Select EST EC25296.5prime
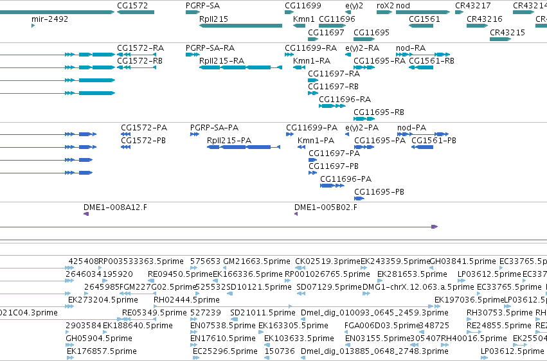This screenshot has width=547, height=361. click(195, 358)
